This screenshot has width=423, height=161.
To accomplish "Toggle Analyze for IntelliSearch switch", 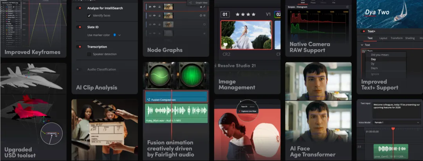I will 79,8.
